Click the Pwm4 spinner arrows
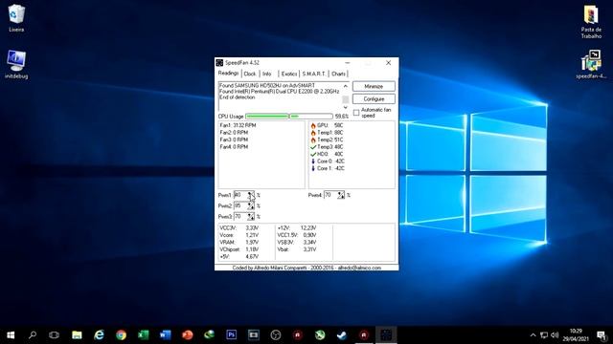 click(341, 195)
